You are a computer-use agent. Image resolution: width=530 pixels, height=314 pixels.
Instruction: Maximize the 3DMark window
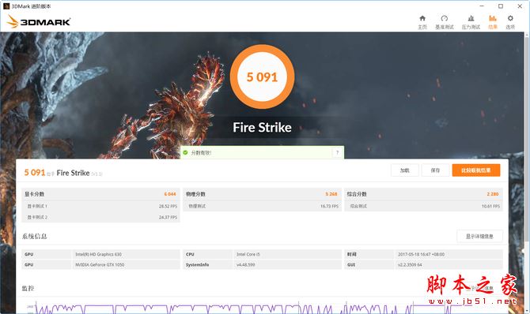(501, 6)
